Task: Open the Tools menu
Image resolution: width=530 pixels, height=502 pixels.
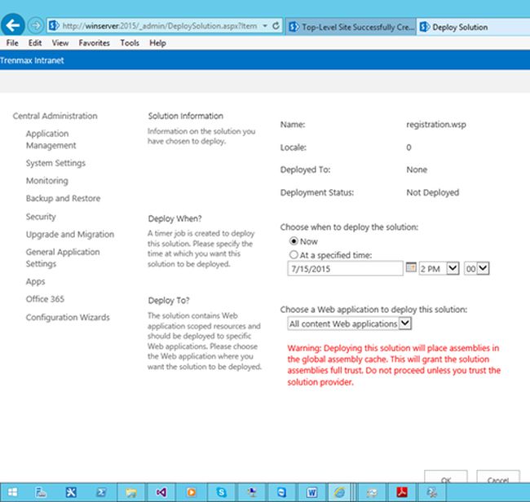Action: tap(130, 43)
